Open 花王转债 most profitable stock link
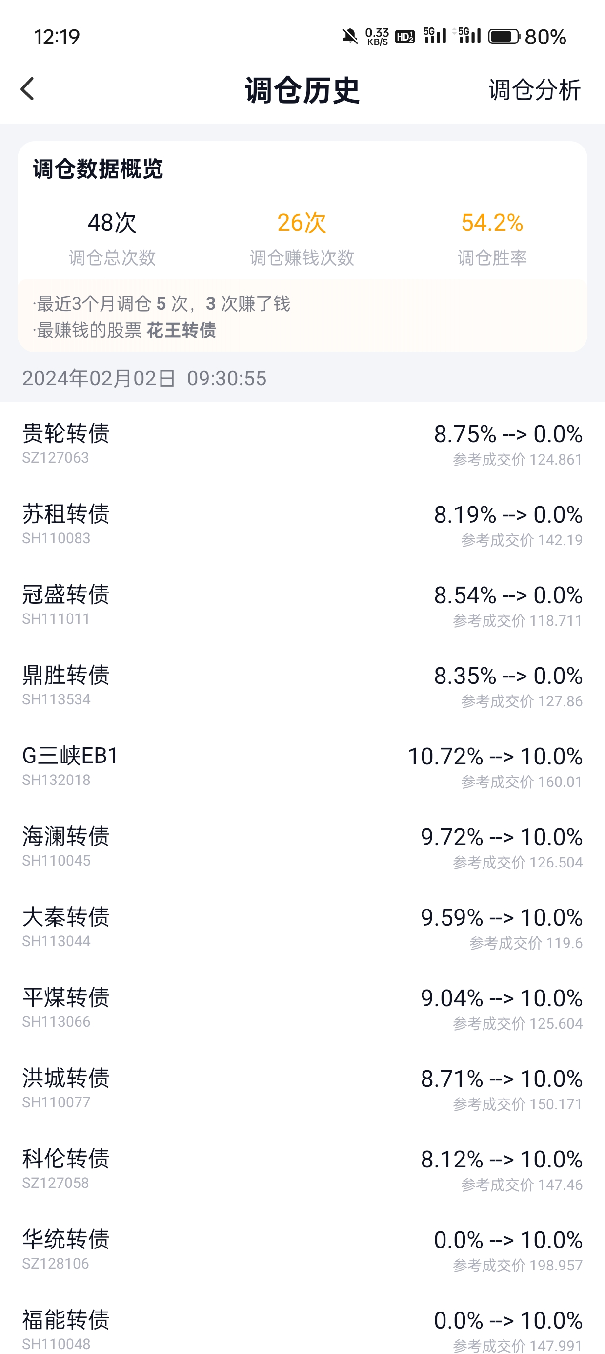The image size is (605, 1354). pos(181,330)
